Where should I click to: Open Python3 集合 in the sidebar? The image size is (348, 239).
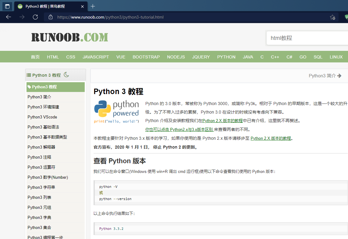click(55, 227)
